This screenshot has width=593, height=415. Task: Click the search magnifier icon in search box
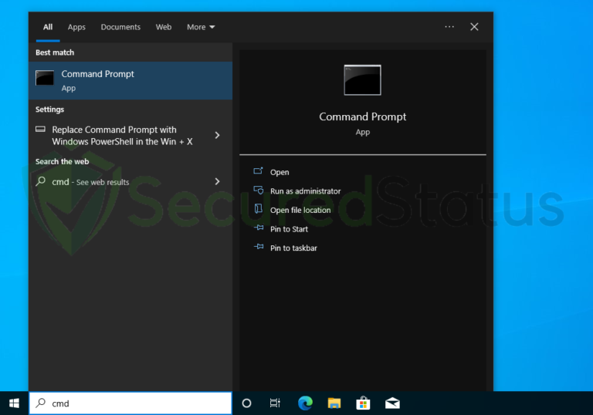pos(40,403)
